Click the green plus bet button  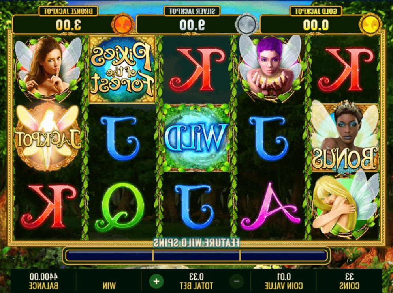click(156, 282)
